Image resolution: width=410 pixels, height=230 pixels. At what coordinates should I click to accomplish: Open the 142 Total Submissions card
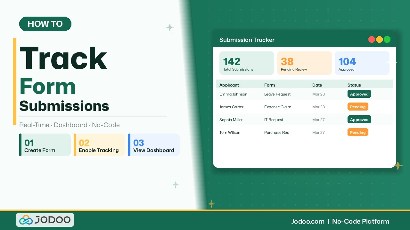pyautogui.click(x=247, y=63)
